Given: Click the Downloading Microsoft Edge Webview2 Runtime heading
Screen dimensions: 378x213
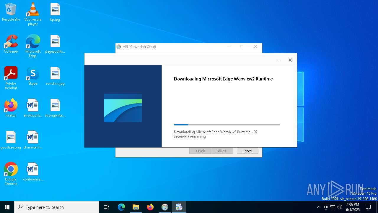Looking at the screenshot, I should coord(223,79).
